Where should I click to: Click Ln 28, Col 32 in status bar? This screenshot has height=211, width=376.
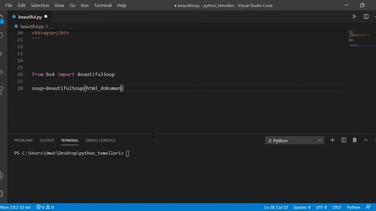coord(276,207)
